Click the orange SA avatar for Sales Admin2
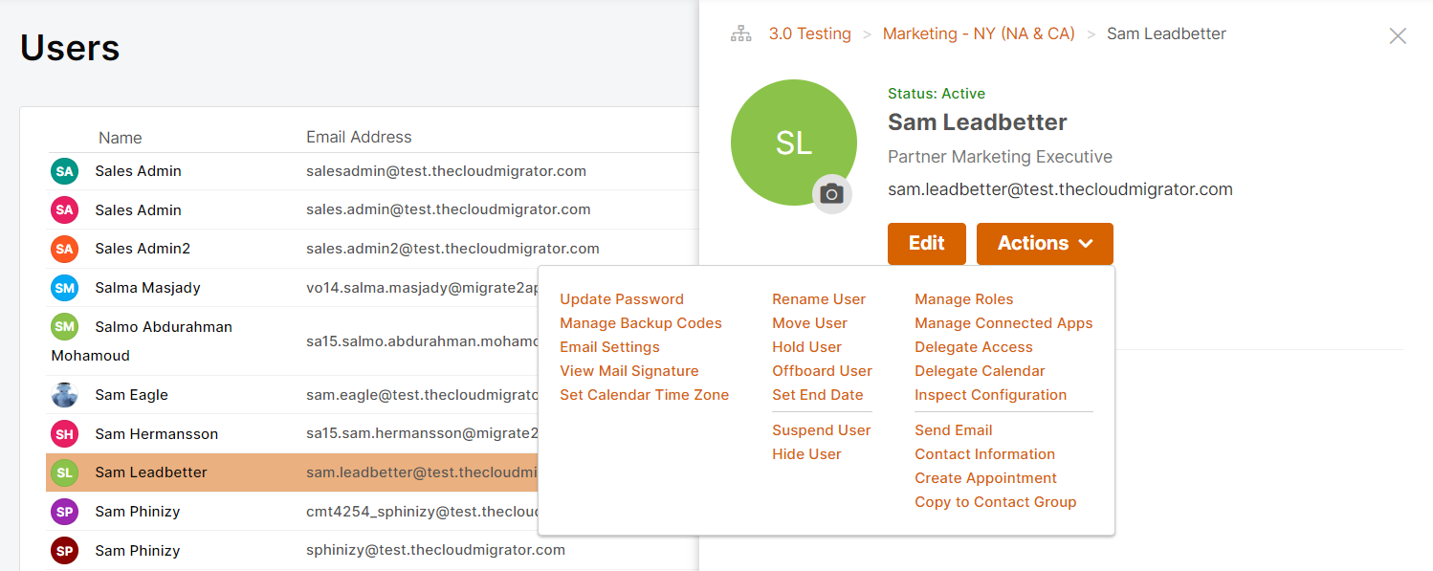Viewport: 1433px width, 571px height. (x=64, y=249)
